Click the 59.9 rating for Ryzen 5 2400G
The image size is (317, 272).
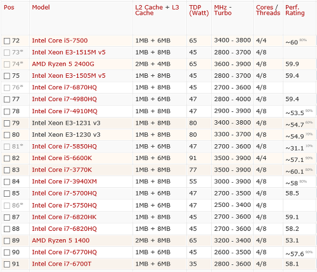[292, 64]
